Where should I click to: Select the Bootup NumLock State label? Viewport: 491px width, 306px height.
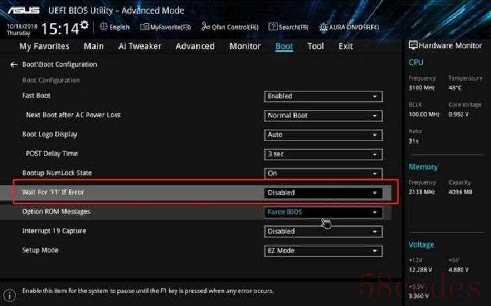click(x=57, y=173)
